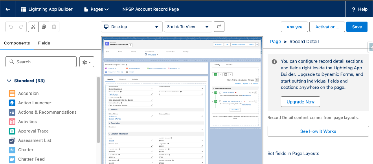Click the pencil icon next to Household Phone
The width and height of the screenshot is (373, 164).
202,88
